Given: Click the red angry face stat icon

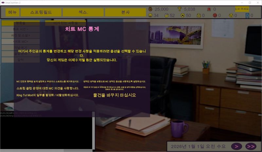Looking at the screenshot, I should click(215, 15).
